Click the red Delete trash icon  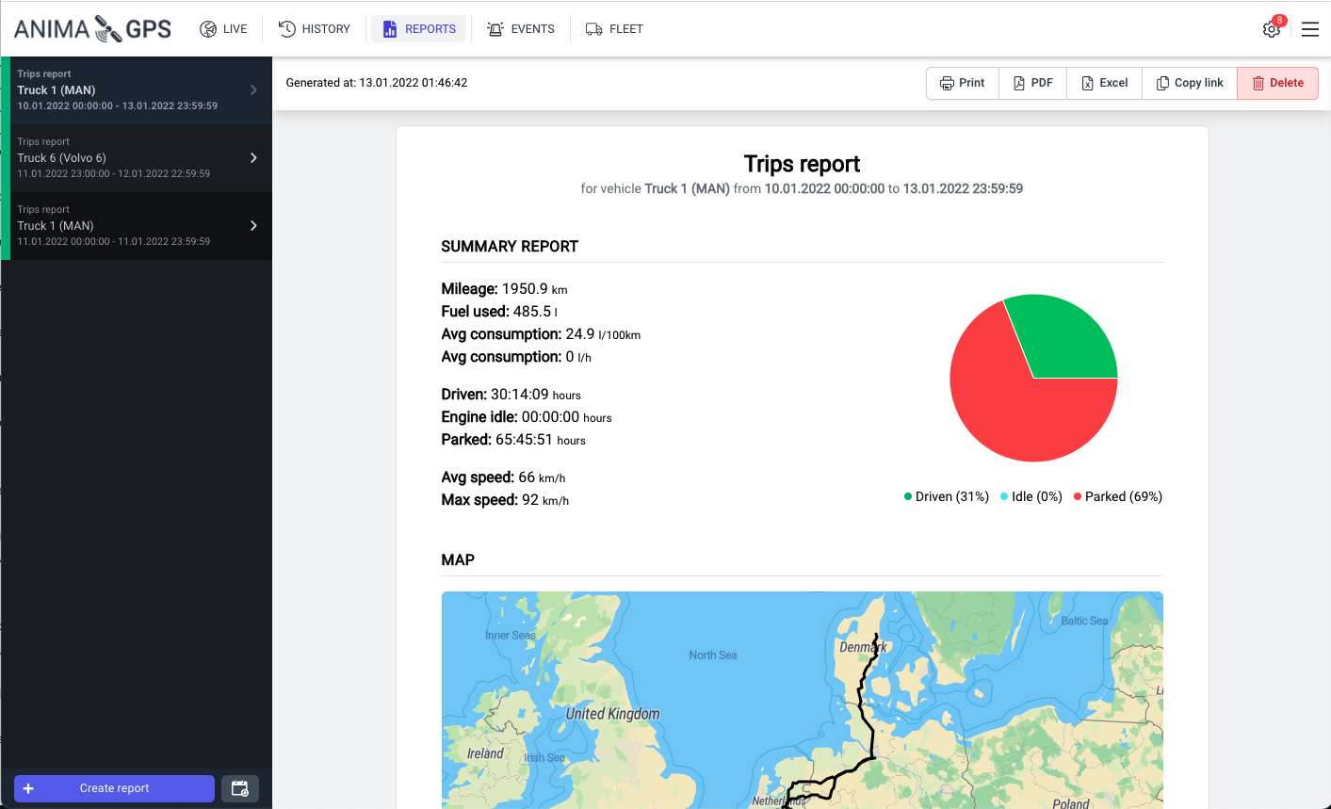[x=1260, y=83]
